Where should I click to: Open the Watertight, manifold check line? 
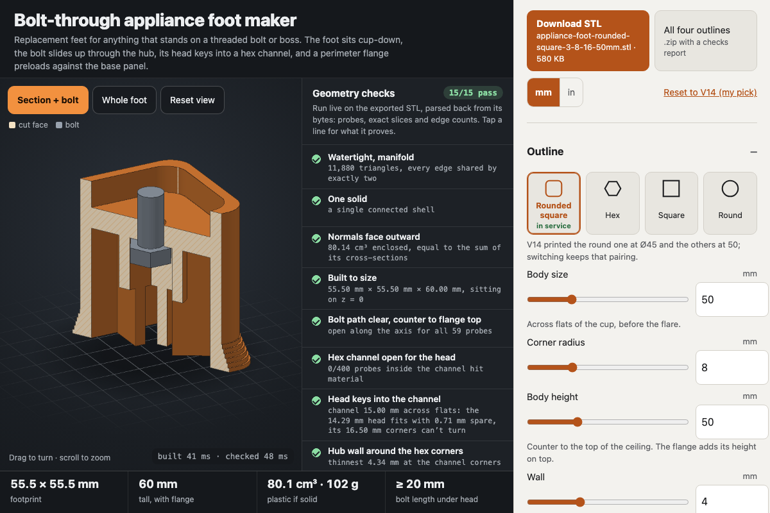407,167
